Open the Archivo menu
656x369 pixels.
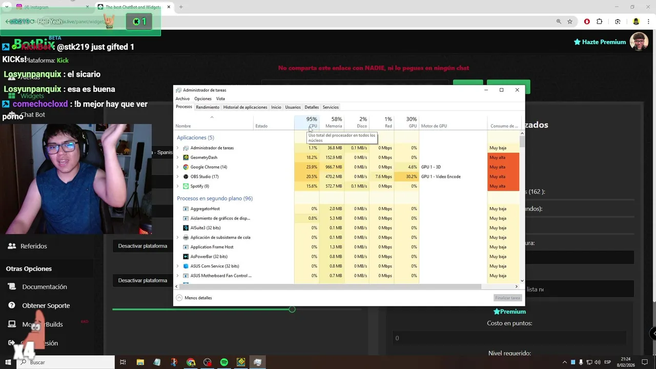coord(182,98)
